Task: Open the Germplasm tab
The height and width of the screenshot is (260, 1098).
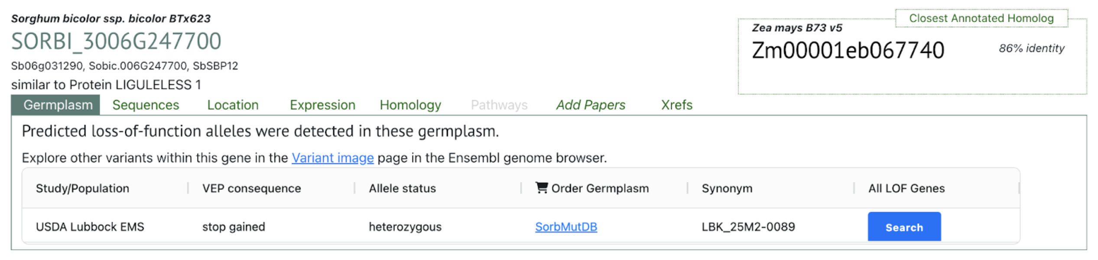Action: coord(58,105)
